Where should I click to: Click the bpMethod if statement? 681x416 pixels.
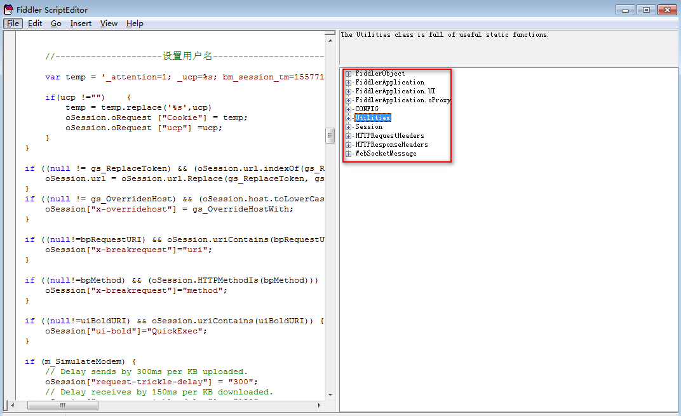coord(172,280)
